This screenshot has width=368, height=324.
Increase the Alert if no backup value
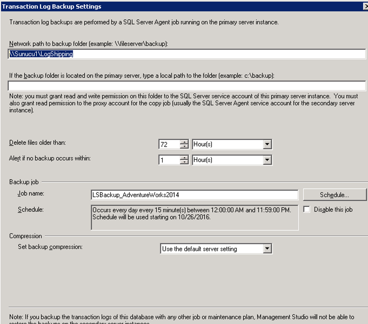(185, 158)
